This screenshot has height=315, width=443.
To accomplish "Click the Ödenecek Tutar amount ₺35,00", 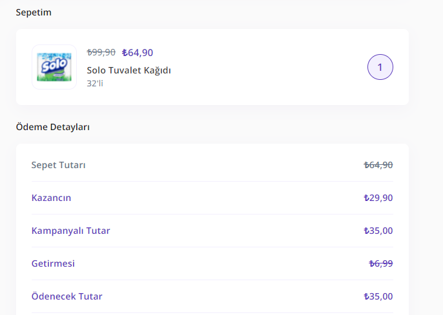I will point(378,296).
